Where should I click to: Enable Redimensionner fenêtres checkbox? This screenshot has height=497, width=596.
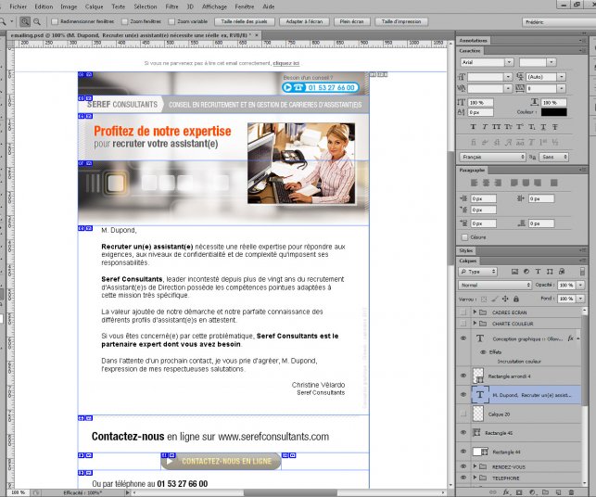pyautogui.click(x=55, y=21)
